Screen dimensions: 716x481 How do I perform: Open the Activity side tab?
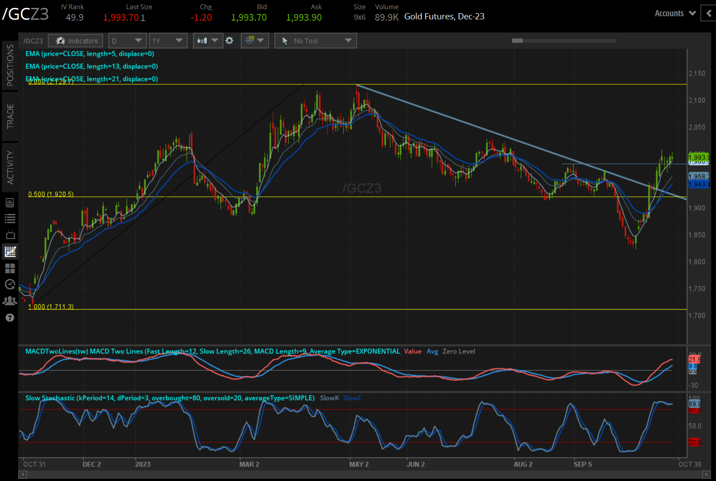10,167
